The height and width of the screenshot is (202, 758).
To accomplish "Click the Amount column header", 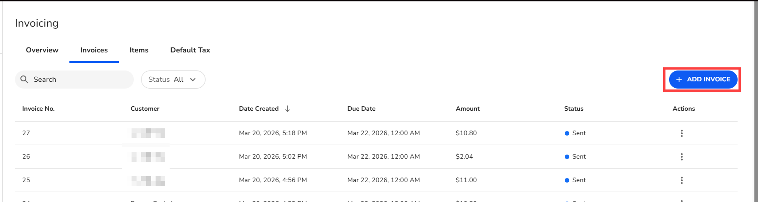I will click(468, 109).
